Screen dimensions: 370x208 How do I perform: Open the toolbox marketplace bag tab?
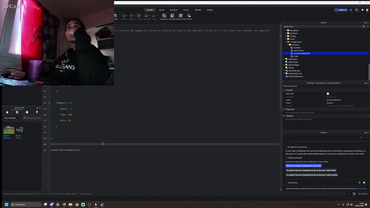click(x=7, y=112)
